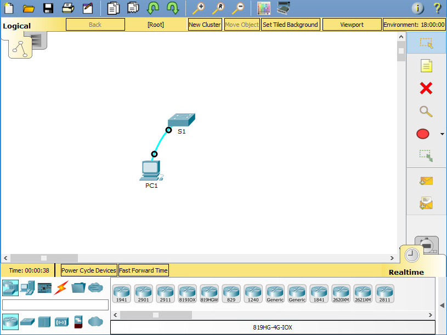Select the Connections lightning bolt category
Image resolution: width=447 pixels, height=335 pixels.
[x=61, y=287]
